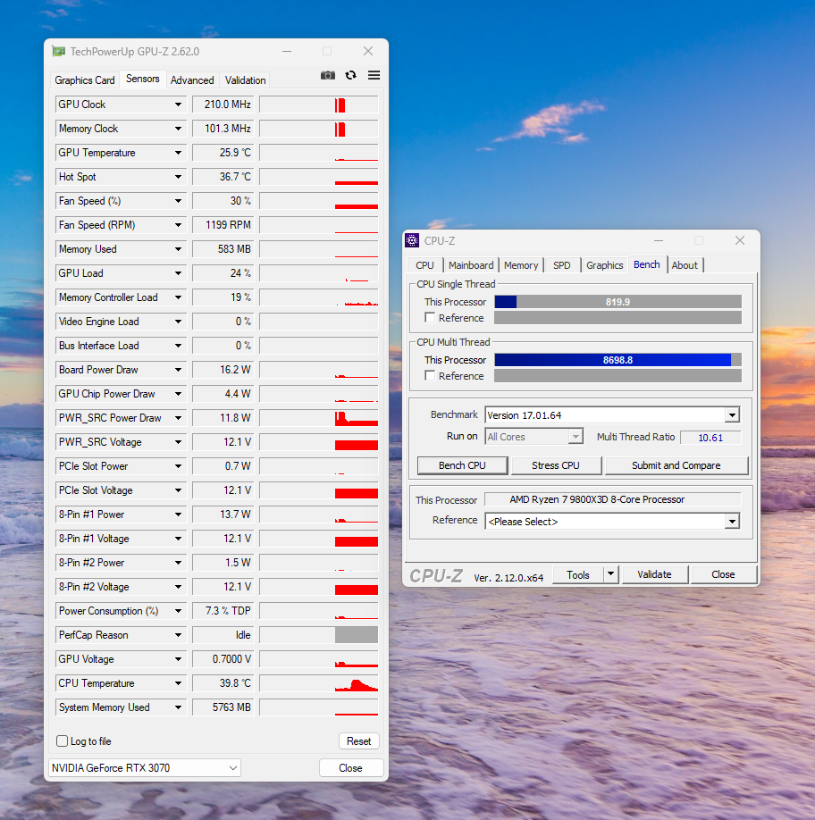Click the Close button in CPU-Z
This screenshot has height=820, width=815.
tap(723, 574)
